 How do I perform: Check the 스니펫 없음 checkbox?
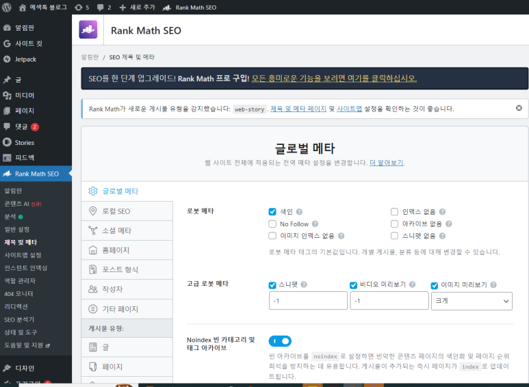[x=394, y=236]
